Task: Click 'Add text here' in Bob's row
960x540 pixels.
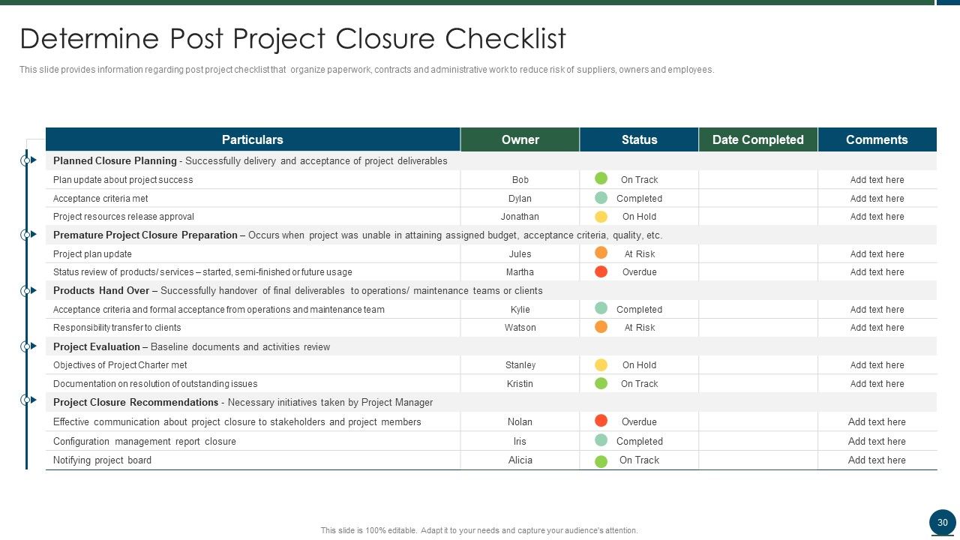Action: pyautogui.click(x=877, y=180)
